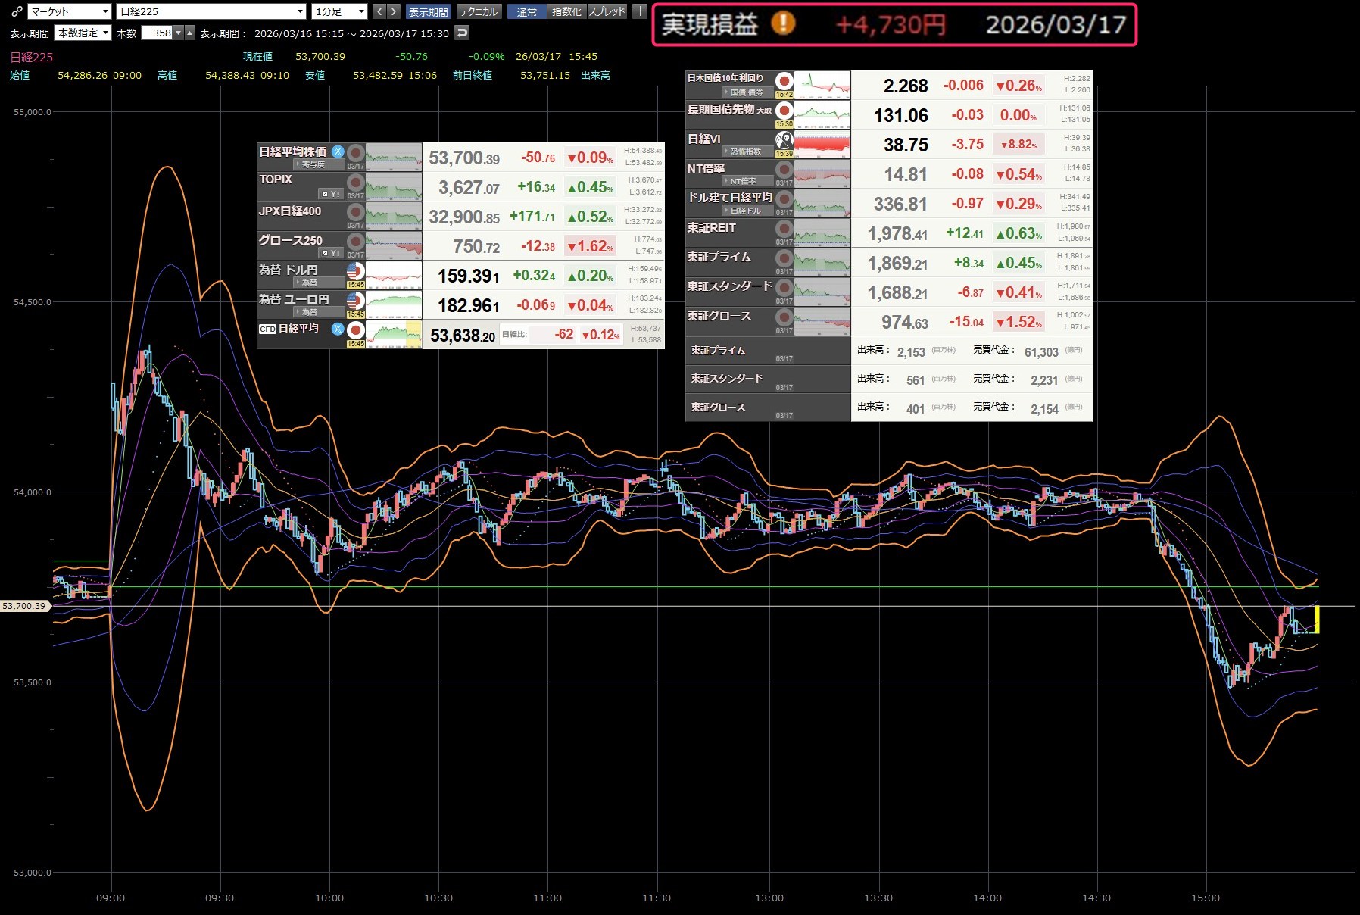1360x915 pixels.
Task: Click 寄与度 link under 日経平均株価
Action: (311, 164)
